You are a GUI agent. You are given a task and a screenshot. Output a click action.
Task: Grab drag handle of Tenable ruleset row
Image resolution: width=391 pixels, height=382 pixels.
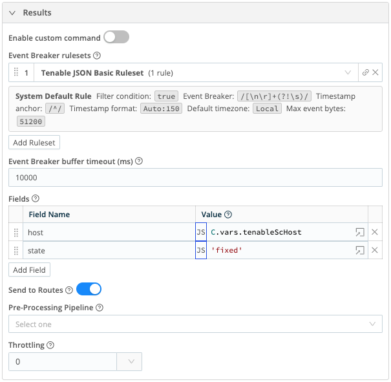pyautogui.click(x=16, y=72)
